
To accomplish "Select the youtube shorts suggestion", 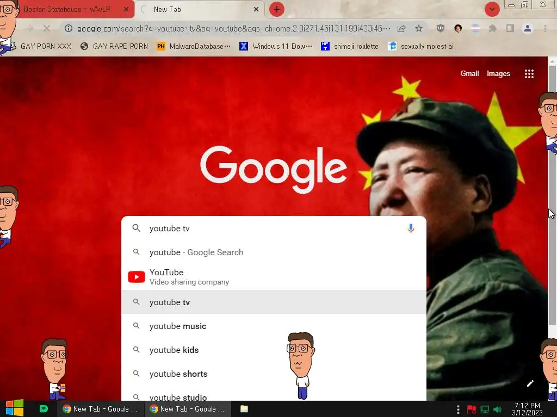I will 274,374.
